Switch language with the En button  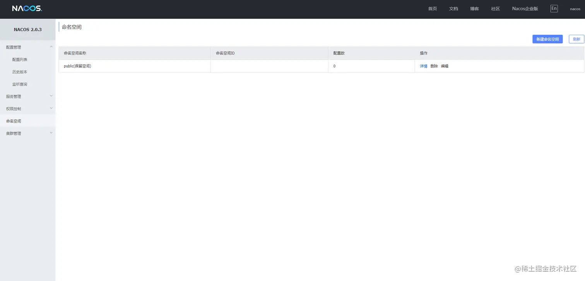(x=554, y=8)
